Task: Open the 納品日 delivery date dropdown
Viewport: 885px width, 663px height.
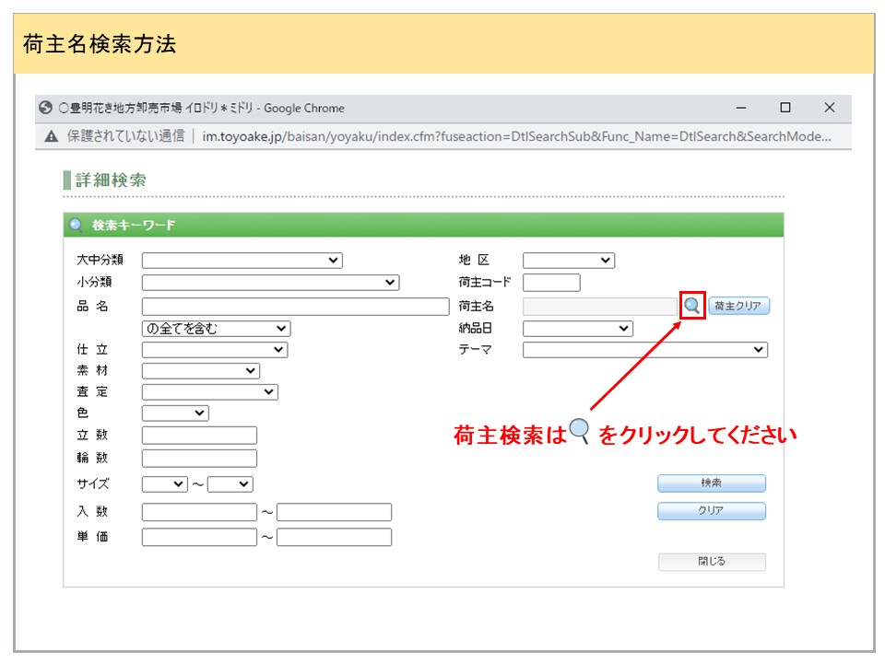Action: tap(577, 329)
